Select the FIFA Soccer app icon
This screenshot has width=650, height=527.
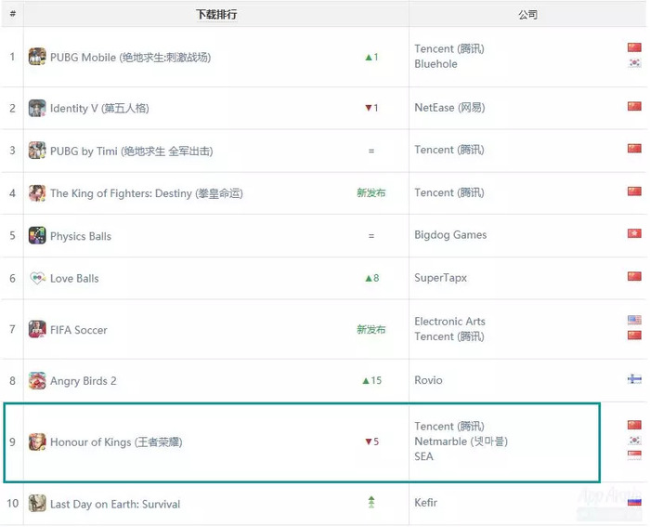(37, 329)
